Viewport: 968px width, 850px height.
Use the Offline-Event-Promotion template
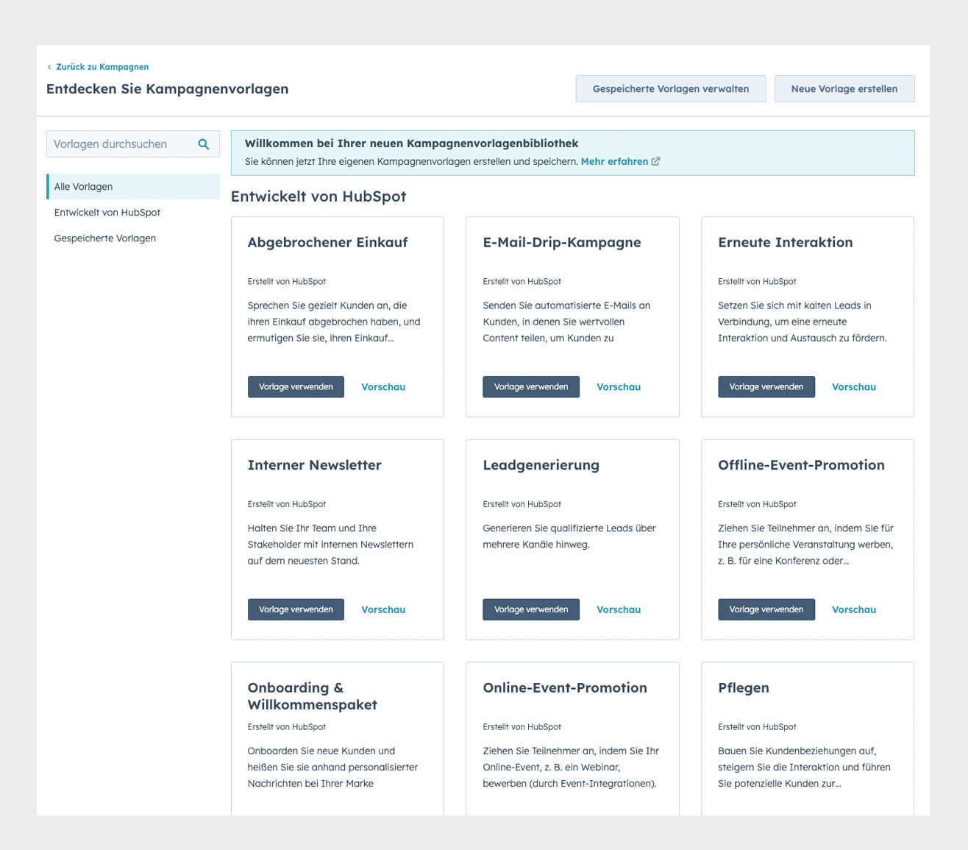(766, 609)
